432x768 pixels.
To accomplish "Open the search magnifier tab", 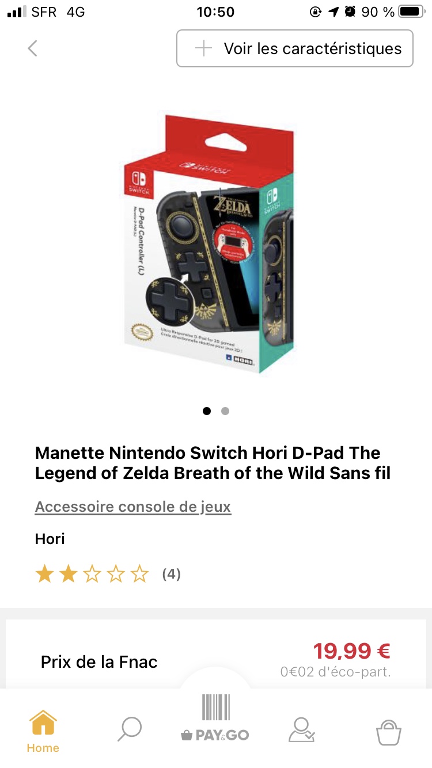I will (x=130, y=729).
